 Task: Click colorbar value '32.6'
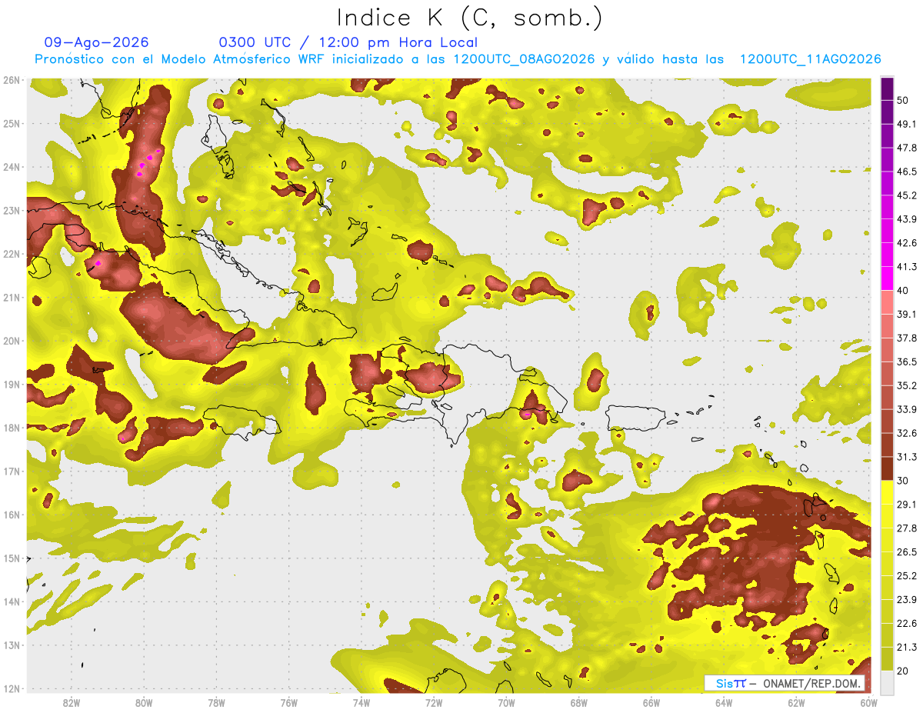[x=907, y=433]
